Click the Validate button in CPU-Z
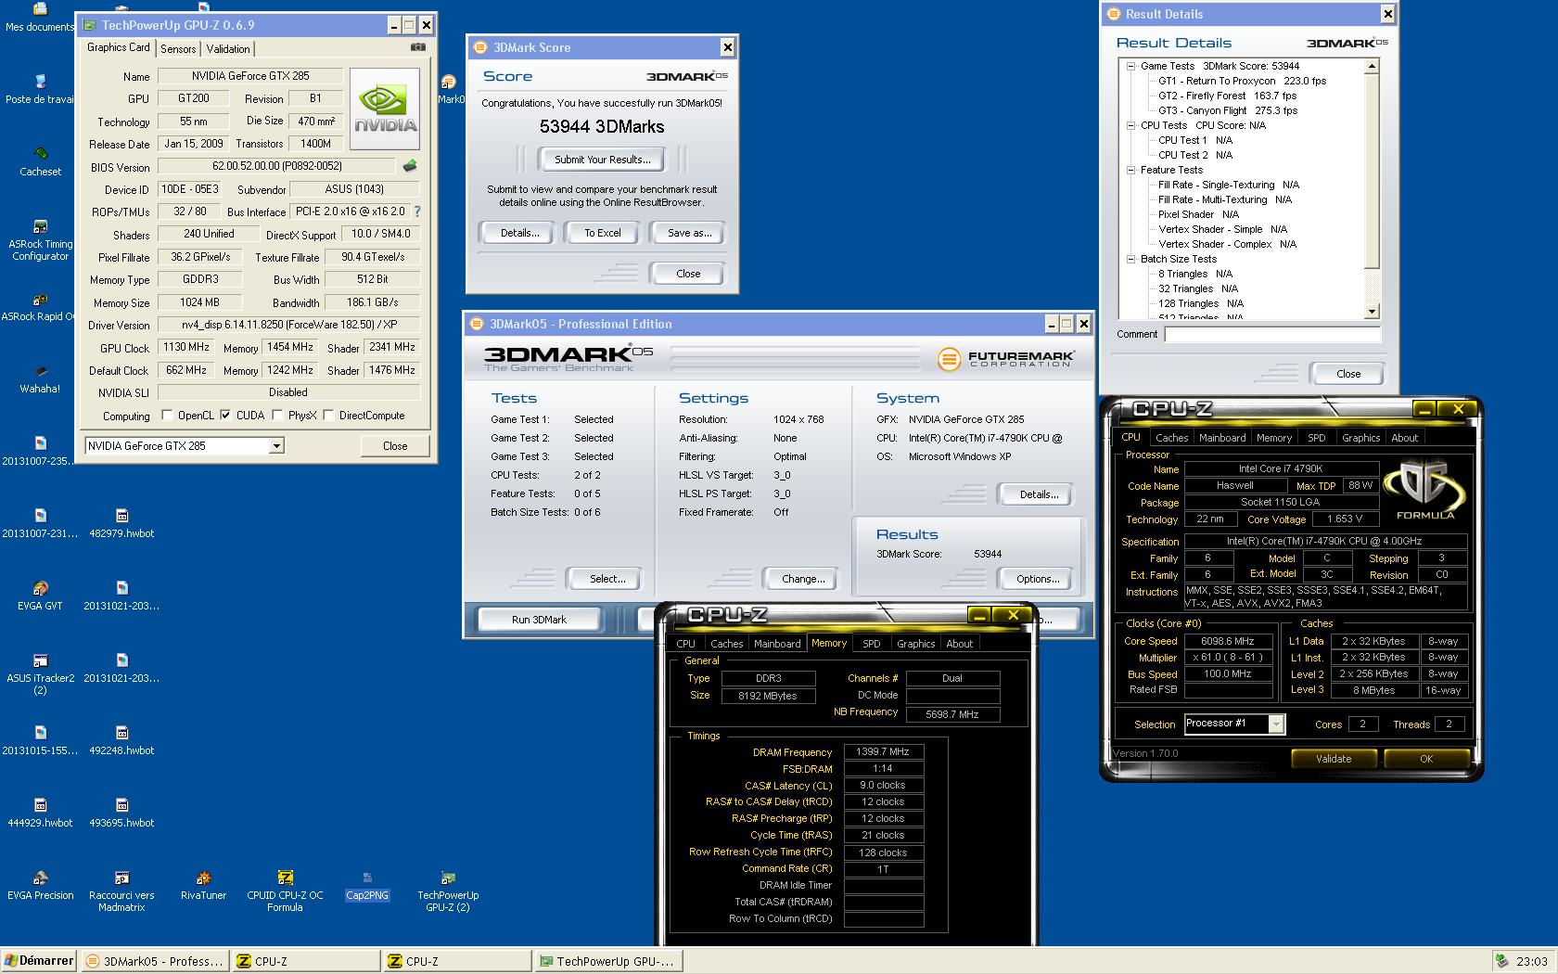Image resolution: width=1558 pixels, height=974 pixels. [x=1334, y=759]
